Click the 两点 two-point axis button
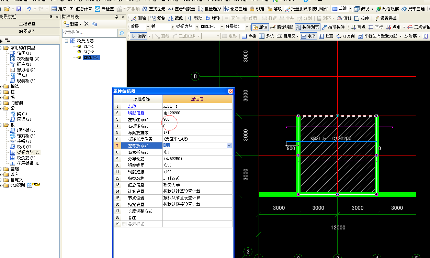Screen dimensions: 430x258 (358, 27)
